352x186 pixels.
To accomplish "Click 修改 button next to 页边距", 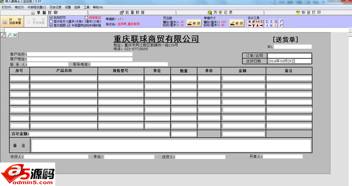I will click(194, 23).
